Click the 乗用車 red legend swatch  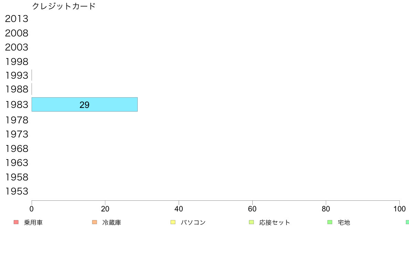click(16, 222)
